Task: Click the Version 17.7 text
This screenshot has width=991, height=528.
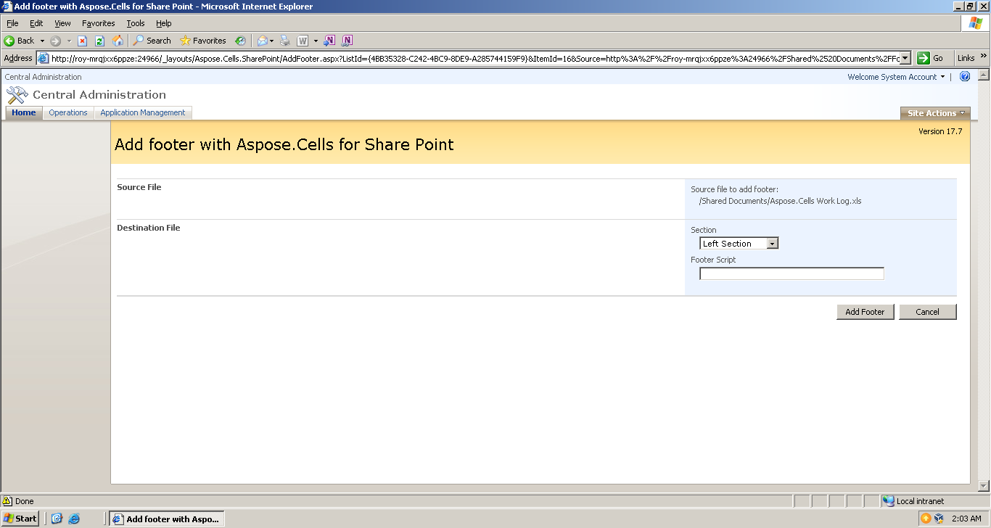Action: (x=940, y=131)
